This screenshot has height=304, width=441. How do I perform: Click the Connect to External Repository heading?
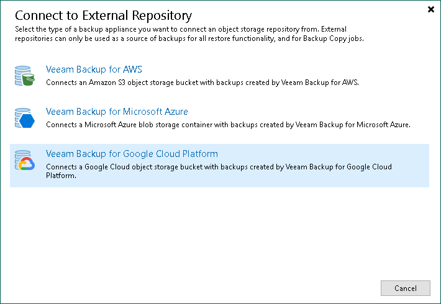pyautogui.click(x=102, y=15)
